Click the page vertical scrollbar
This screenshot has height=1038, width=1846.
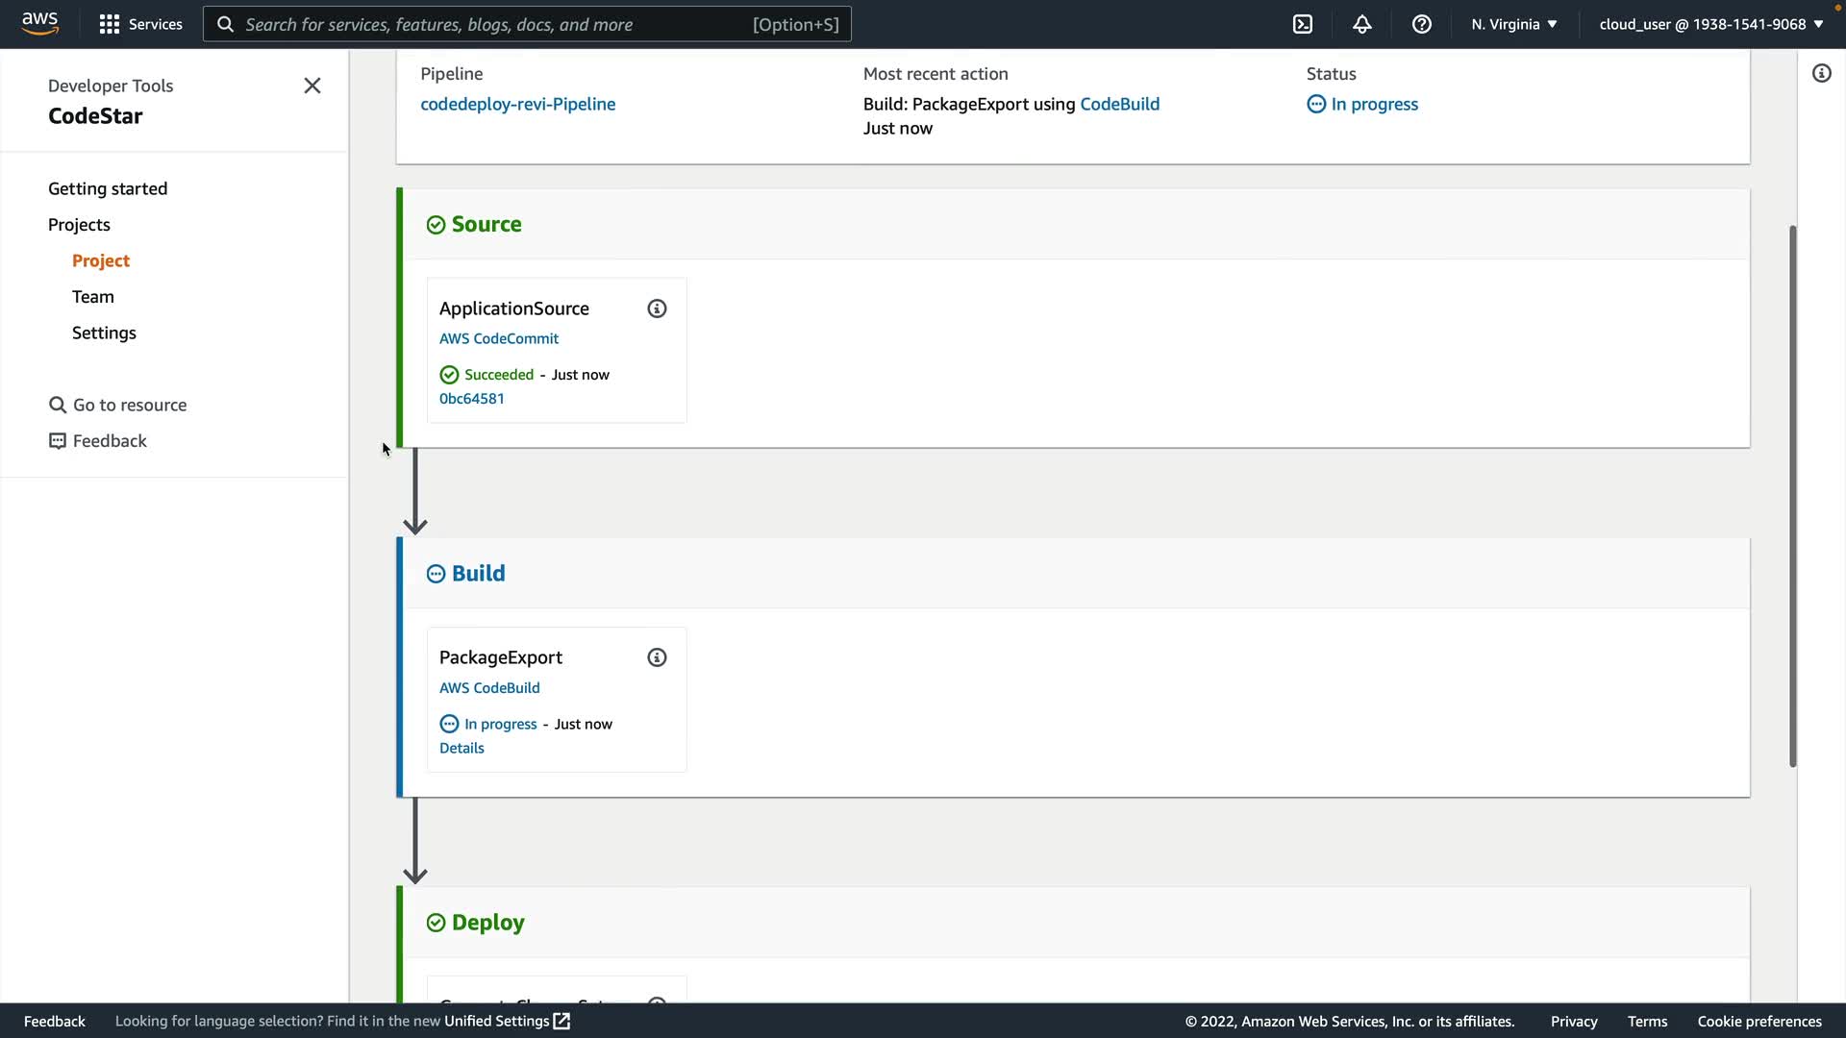1792,495
